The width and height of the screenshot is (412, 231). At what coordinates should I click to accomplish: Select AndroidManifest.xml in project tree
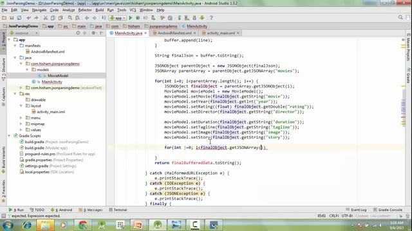pos(48,51)
